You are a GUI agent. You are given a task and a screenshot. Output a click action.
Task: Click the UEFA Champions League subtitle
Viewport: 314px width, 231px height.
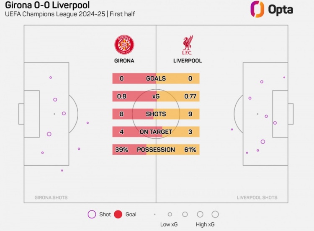(x=69, y=14)
